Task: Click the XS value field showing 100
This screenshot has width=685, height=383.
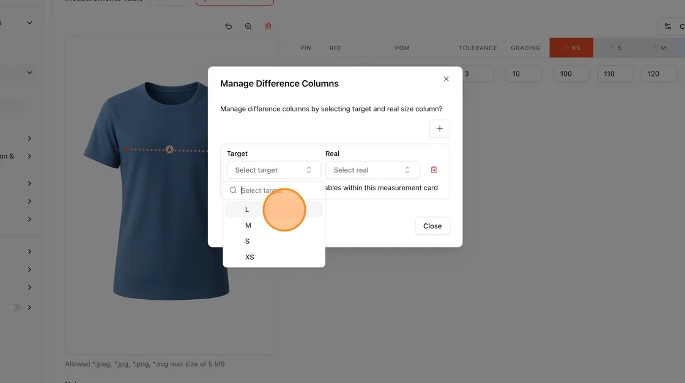Action: point(571,74)
